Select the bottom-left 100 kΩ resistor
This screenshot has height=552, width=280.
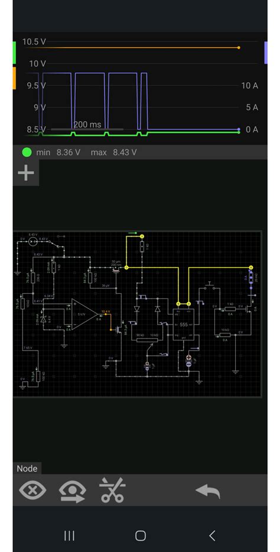38,376
